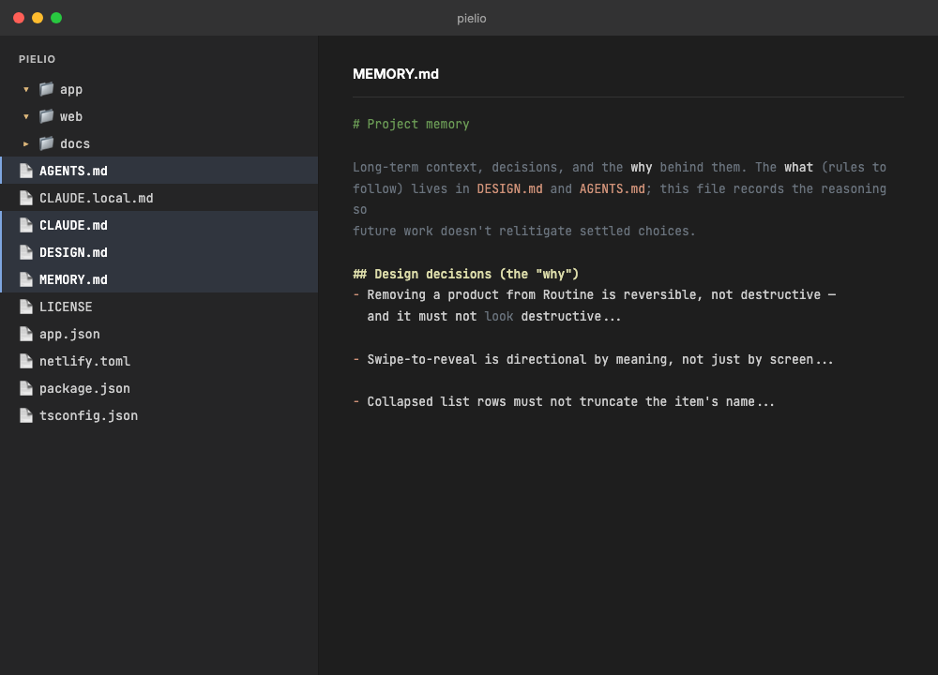Collapse the web folder arrow

click(x=25, y=116)
